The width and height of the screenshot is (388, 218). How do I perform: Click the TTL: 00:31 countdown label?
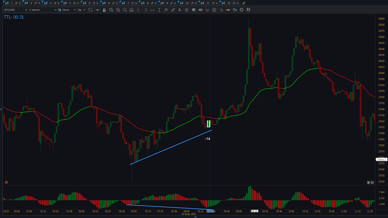[x=14, y=17]
